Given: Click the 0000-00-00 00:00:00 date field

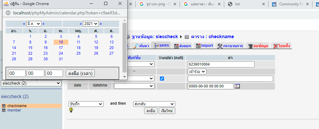Looking at the screenshot, I should pos(211,86).
